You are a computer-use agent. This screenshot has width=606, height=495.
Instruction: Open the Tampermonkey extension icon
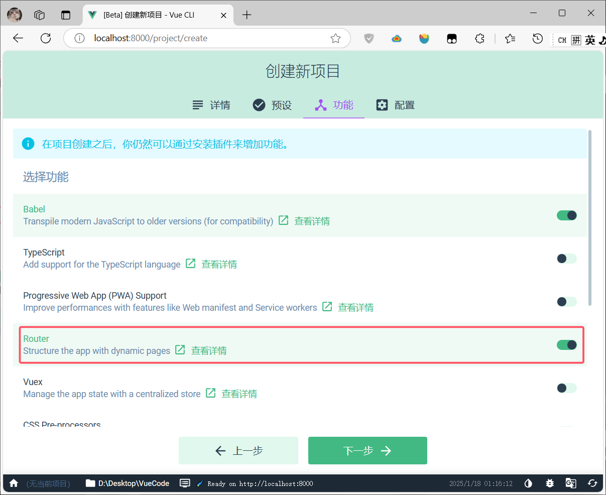coord(452,38)
